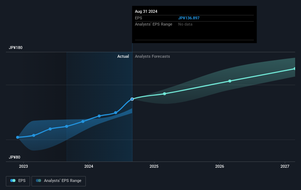301x190 pixels.
Task: Click the 2025 x-axis label
Action: (x=154, y=166)
